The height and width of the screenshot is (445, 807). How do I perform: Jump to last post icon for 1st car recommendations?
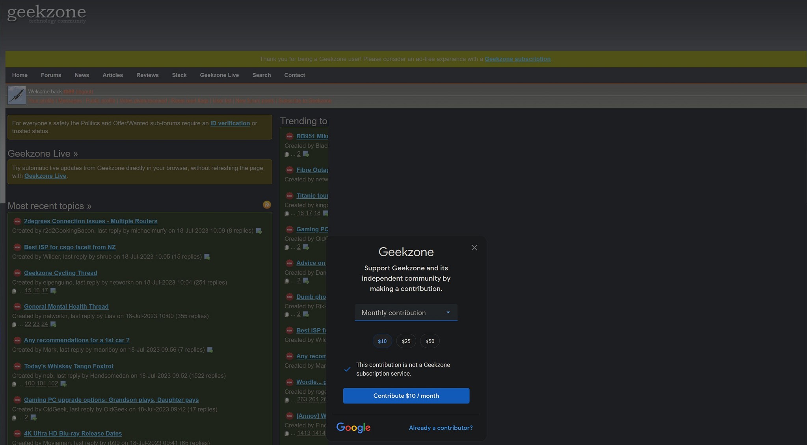[210, 350]
